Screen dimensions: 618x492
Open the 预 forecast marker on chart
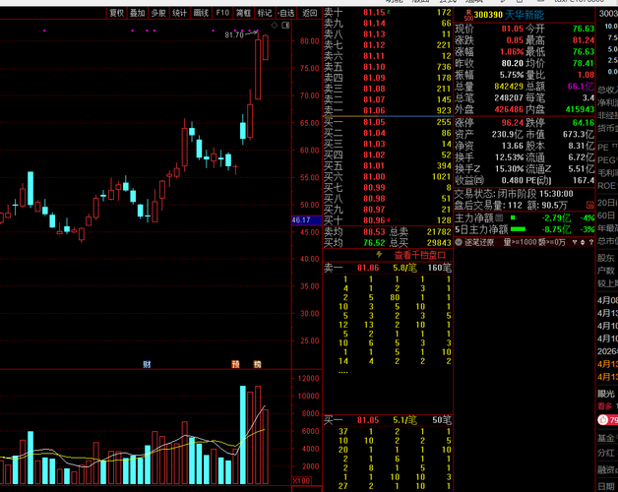click(x=235, y=364)
